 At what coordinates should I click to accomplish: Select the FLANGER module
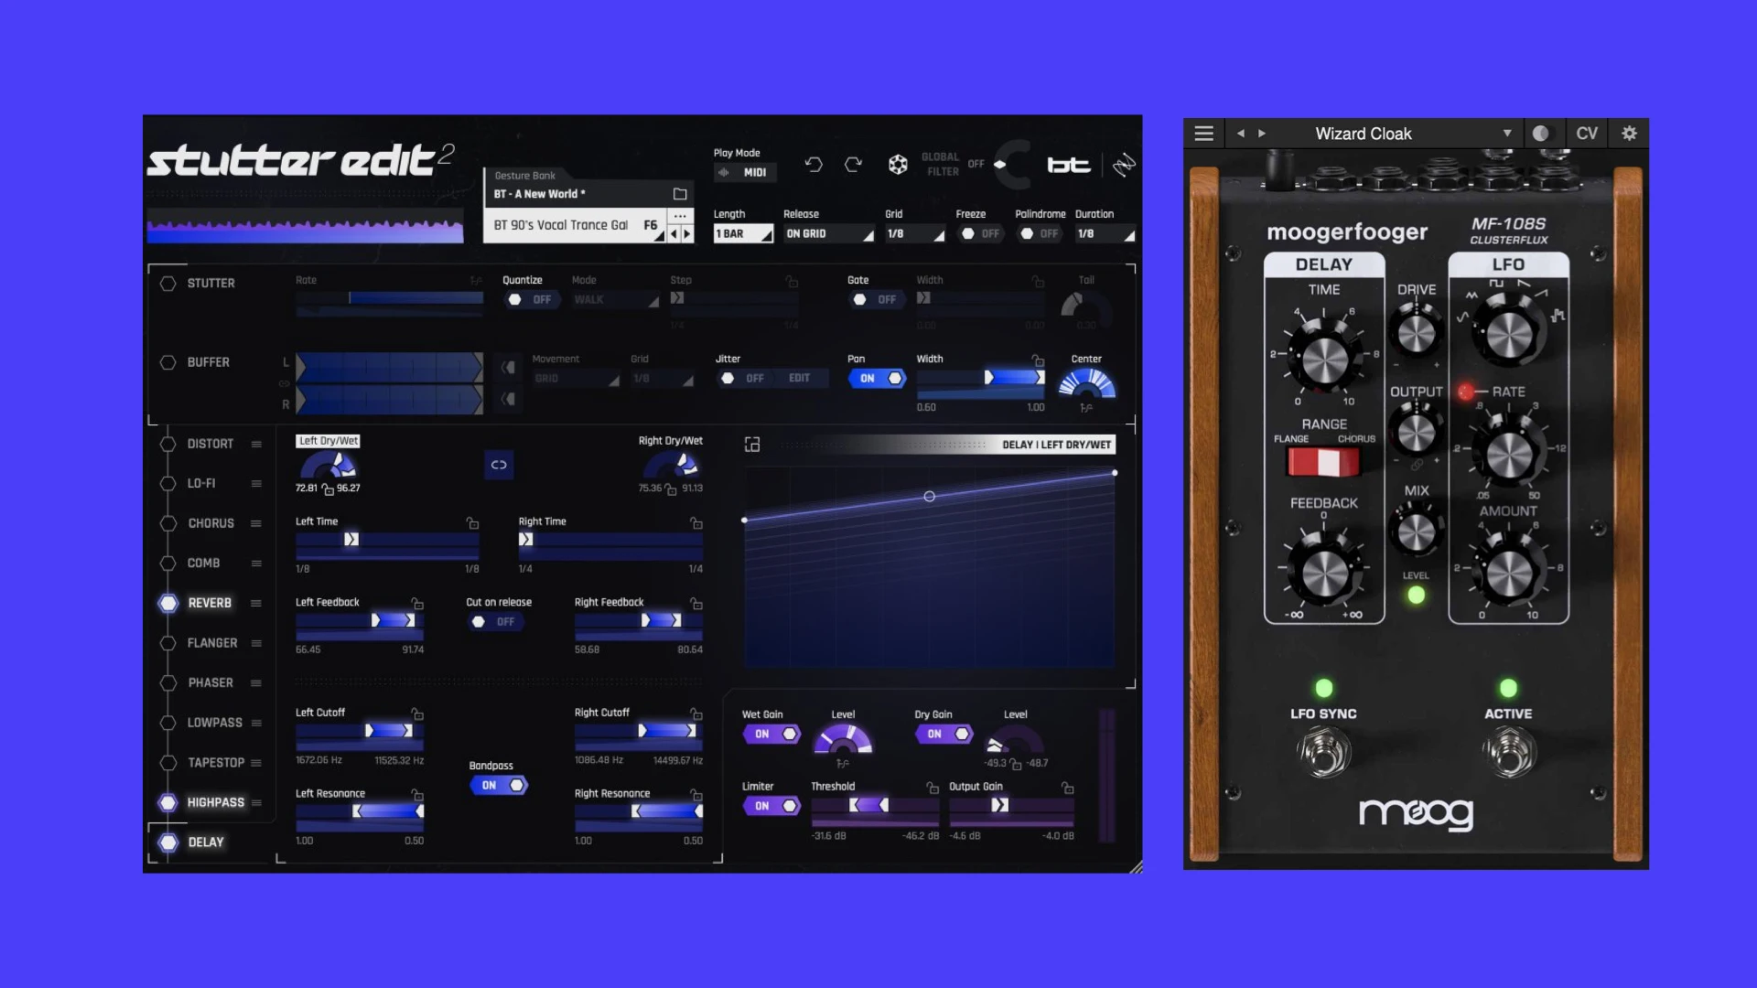(211, 644)
